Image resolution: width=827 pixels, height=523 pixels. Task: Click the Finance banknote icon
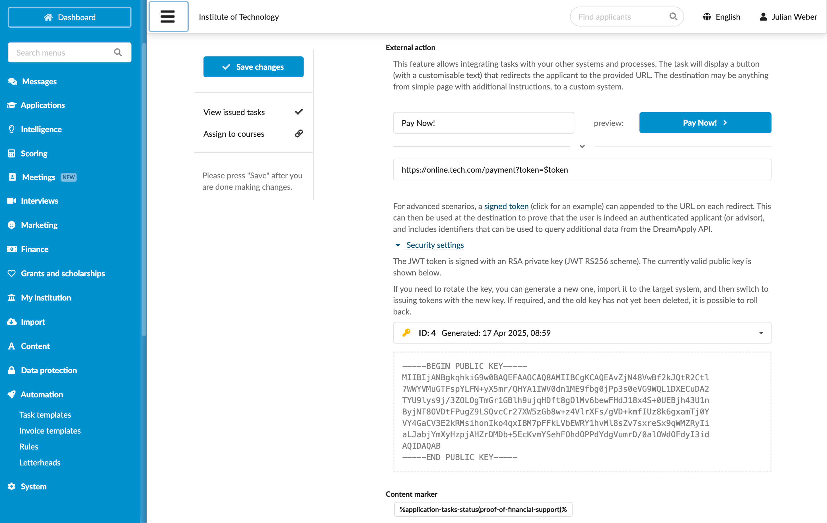point(12,249)
